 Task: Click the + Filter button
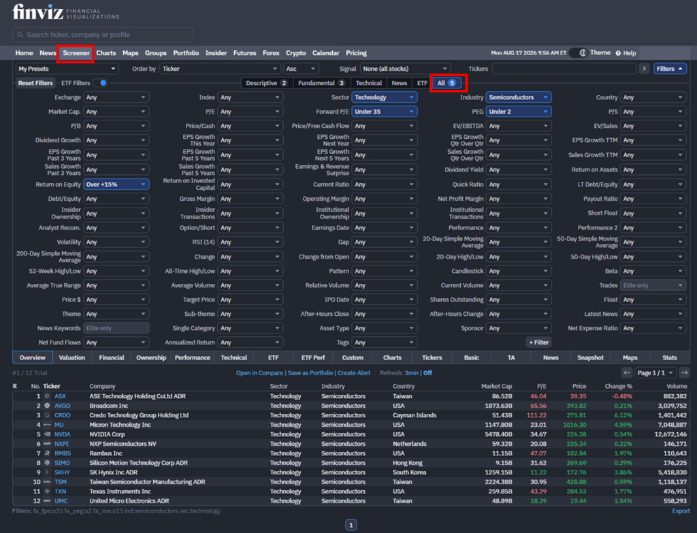539,342
